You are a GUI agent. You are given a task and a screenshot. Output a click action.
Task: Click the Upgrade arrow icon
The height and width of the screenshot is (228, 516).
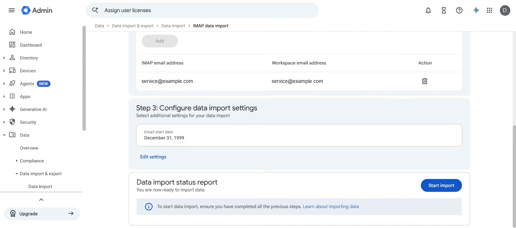coord(71,213)
